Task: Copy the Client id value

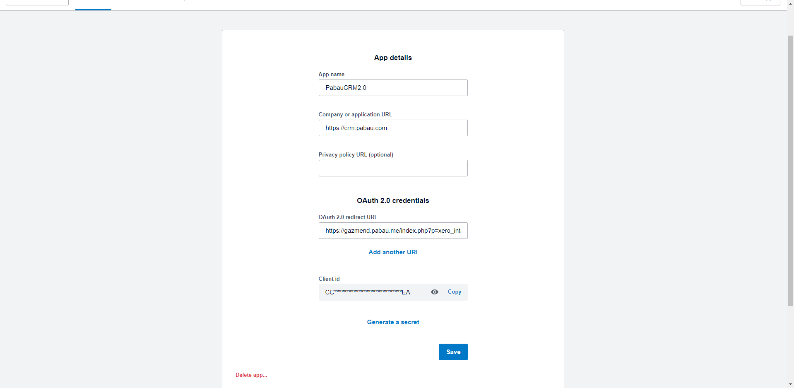Action: (x=454, y=292)
